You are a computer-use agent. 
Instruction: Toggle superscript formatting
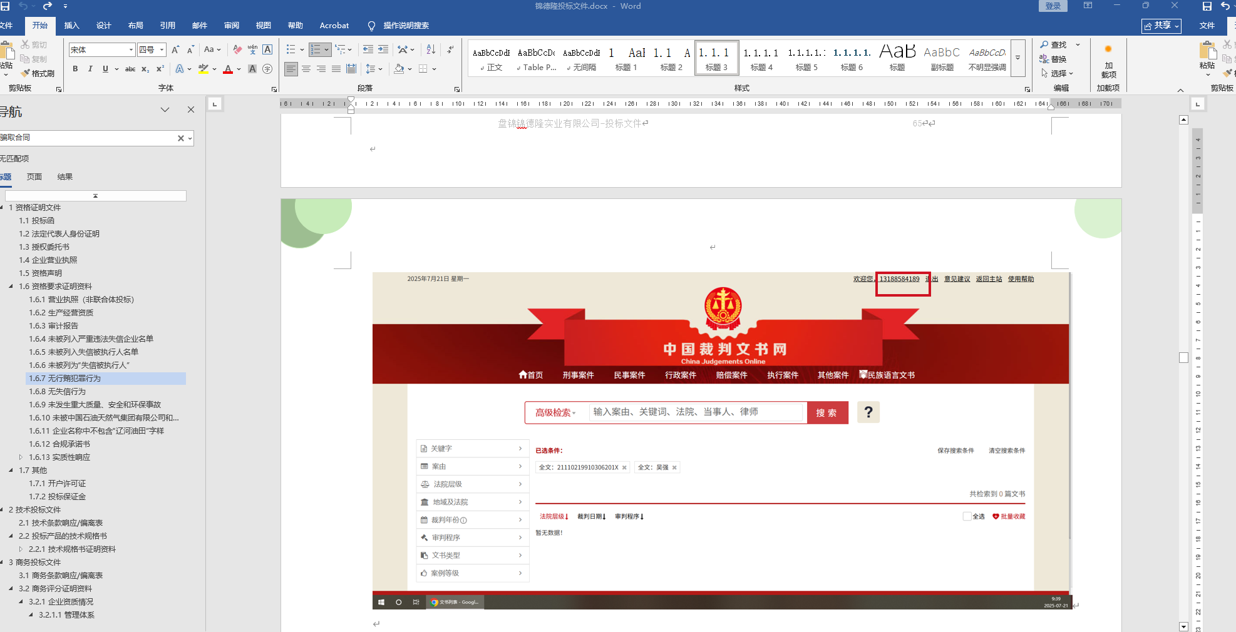tap(160, 69)
